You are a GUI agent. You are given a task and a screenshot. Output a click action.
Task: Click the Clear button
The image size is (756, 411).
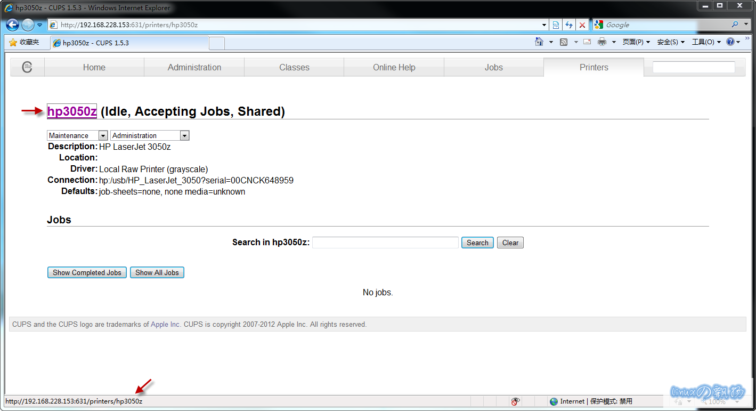pyautogui.click(x=510, y=243)
